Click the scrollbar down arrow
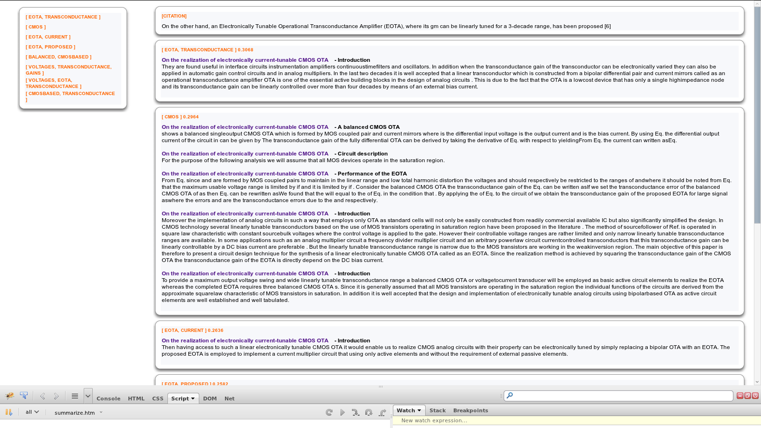761x428 pixels. coord(757,382)
